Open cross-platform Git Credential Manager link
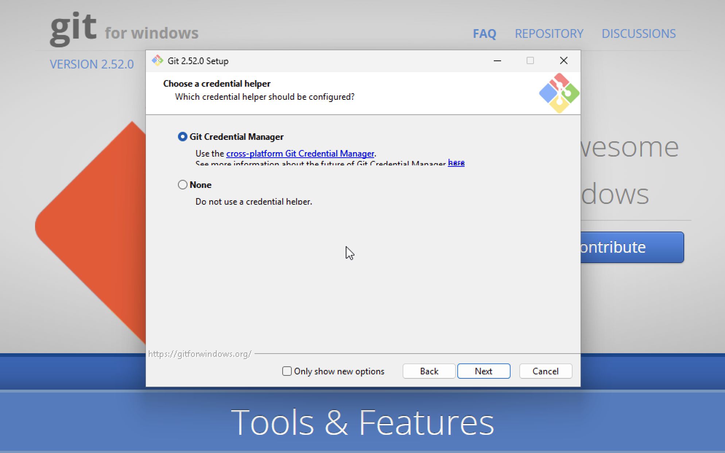The height and width of the screenshot is (453, 725). (x=300, y=153)
